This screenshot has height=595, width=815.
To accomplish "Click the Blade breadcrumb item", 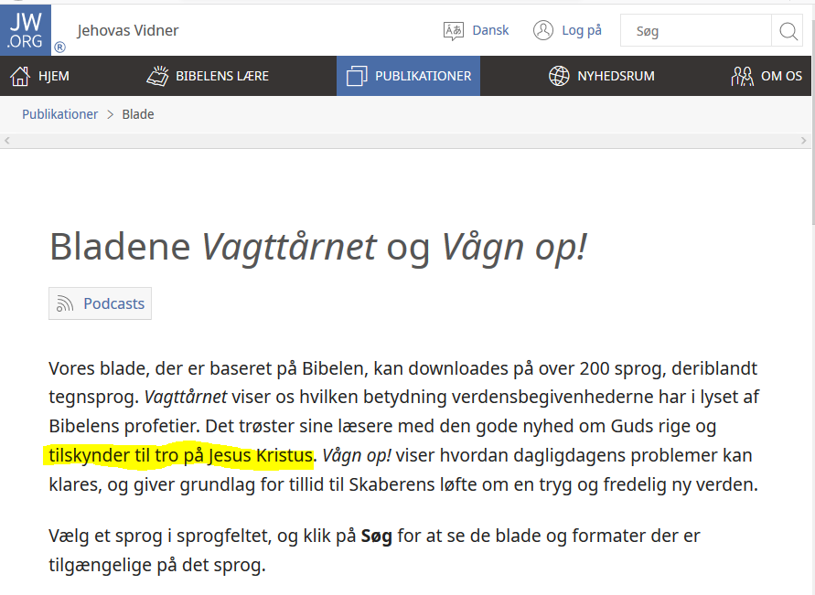I will (x=138, y=114).
